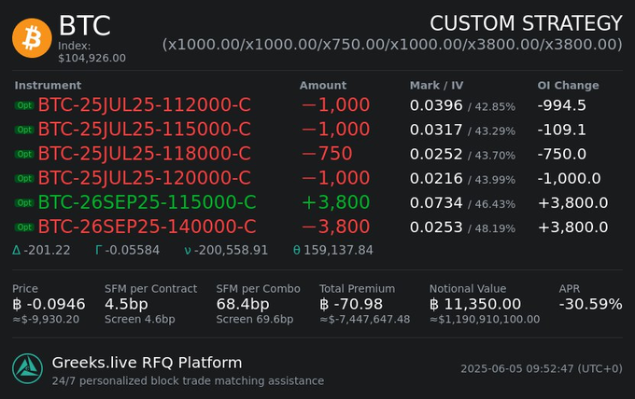The height and width of the screenshot is (399, 635).
Task: Click the CUSTOM STRATEGY title
Action: (x=526, y=23)
